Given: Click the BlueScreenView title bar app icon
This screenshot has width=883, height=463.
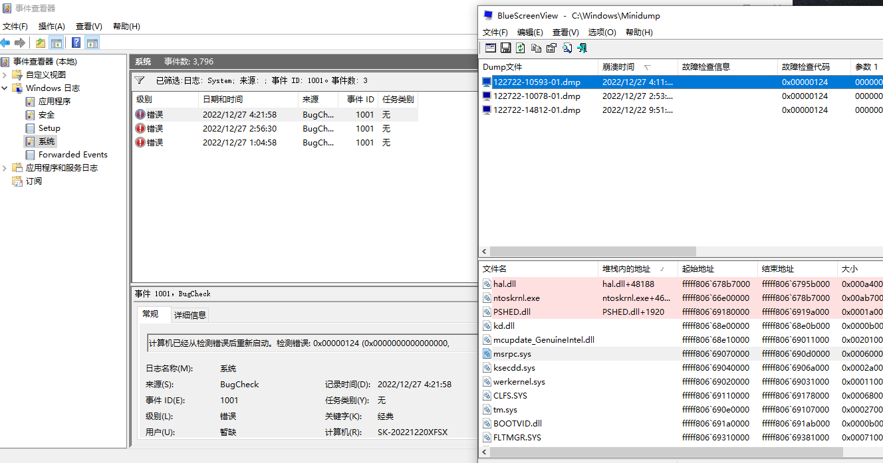Looking at the screenshot, I should click(x=489, y=15).
